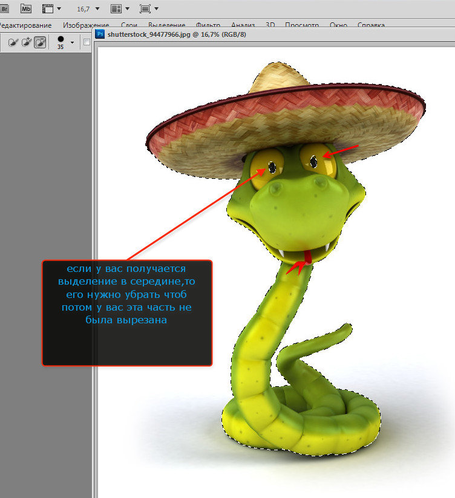
Task: Open the Справка menu
Action: 371,25
